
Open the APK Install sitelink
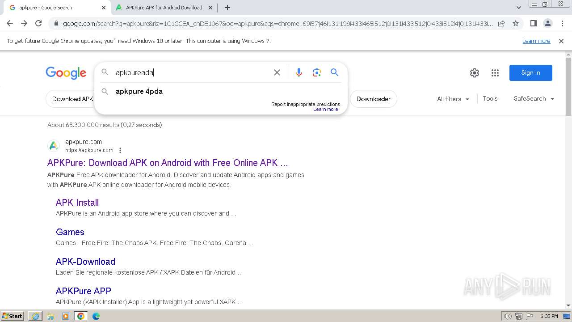pos(77,203)
